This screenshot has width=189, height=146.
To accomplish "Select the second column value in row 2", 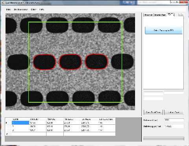I will tap(38, 126).
